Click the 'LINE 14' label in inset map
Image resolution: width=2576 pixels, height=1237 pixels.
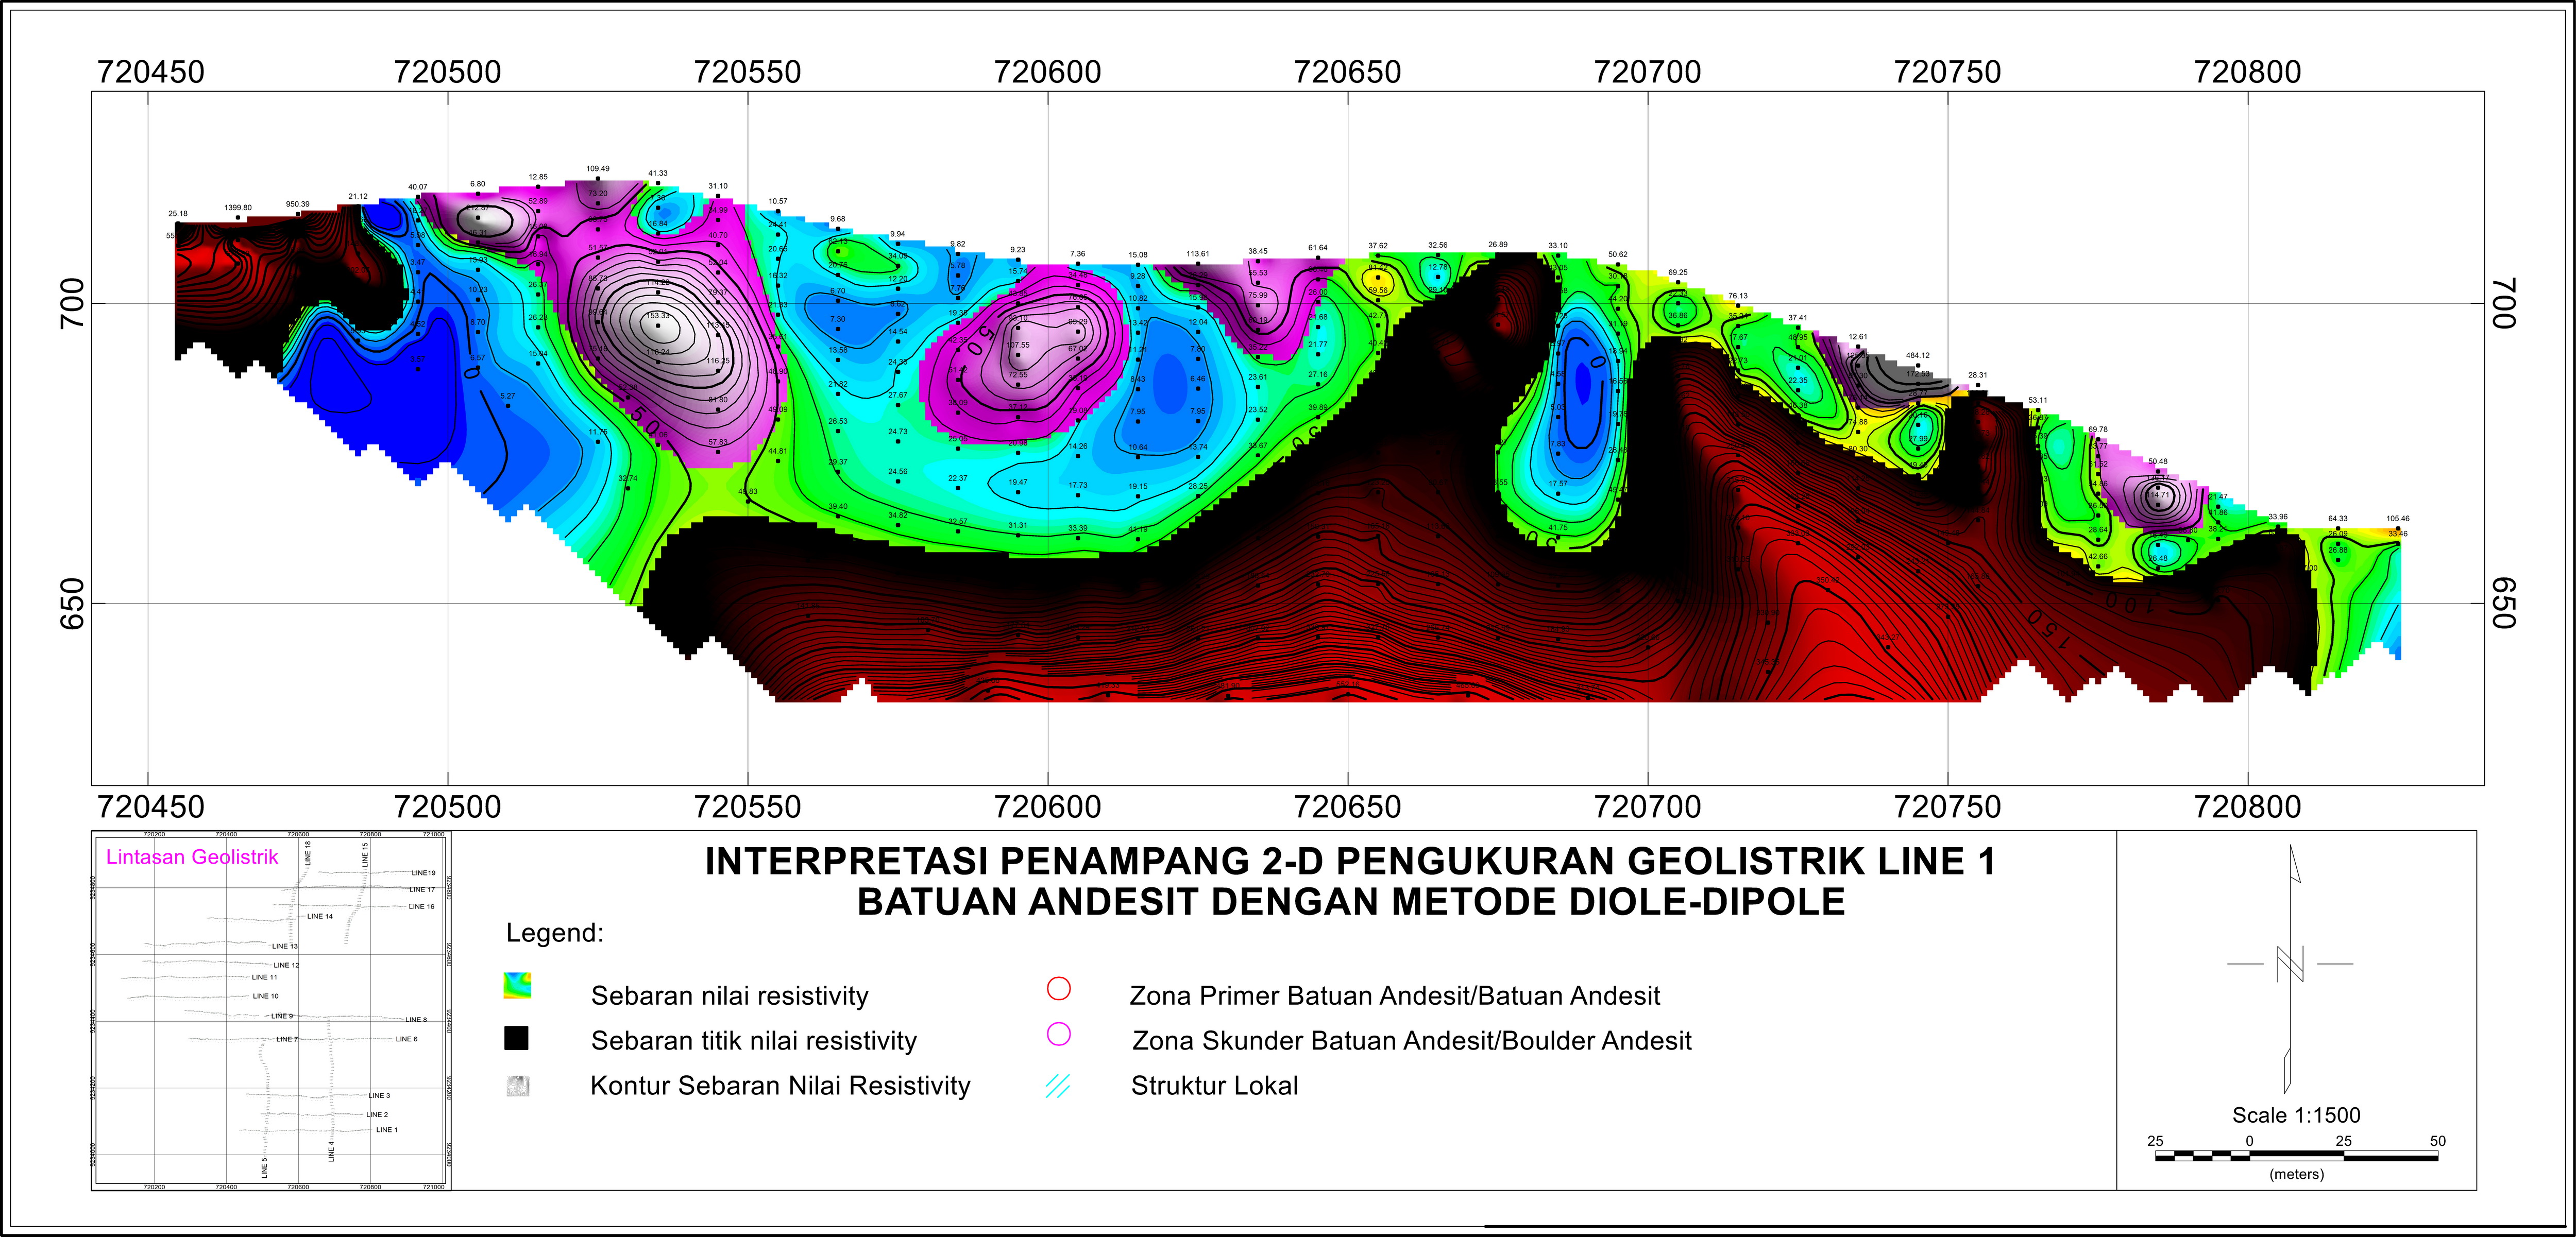pos(320,916)
